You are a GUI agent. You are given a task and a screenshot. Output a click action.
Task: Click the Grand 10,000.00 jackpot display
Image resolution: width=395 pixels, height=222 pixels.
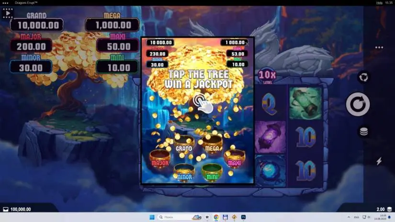[x=37, y=25]
